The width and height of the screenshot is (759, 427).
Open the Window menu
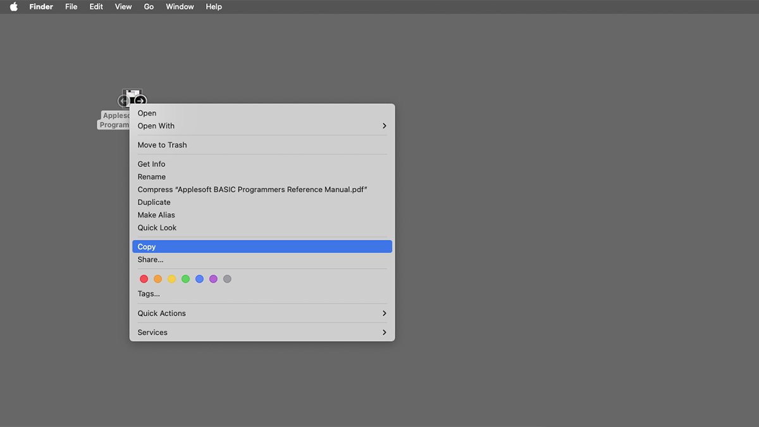[x=180, y=6]
